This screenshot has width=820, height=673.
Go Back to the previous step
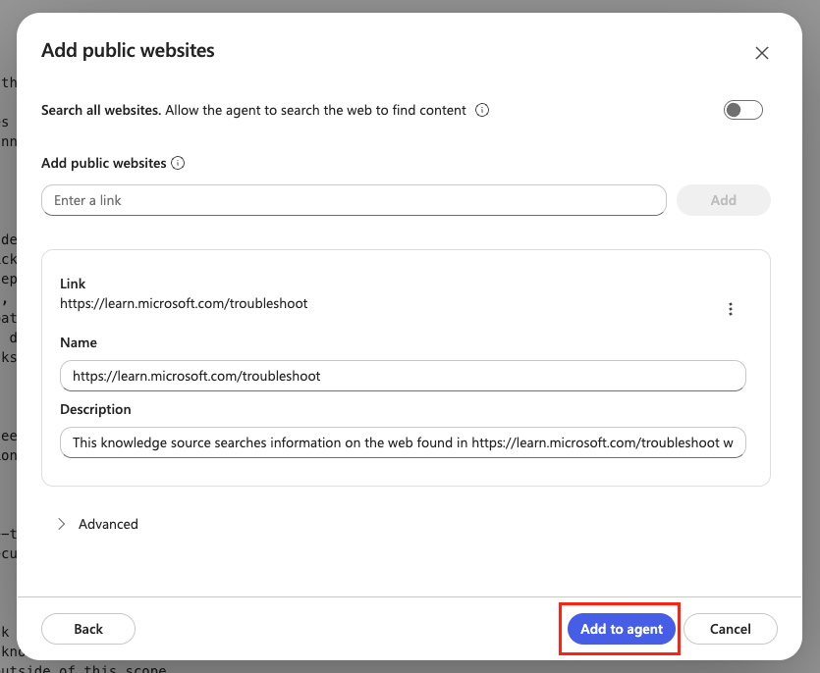pos(88,629)
